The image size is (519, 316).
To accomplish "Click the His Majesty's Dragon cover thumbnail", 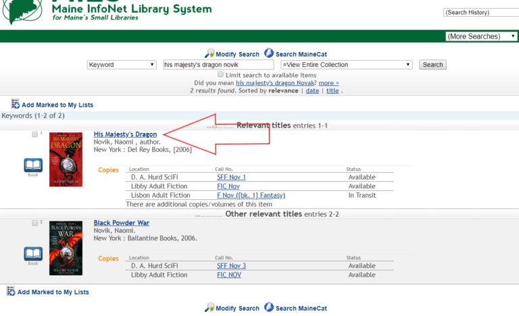I will (x=66, y=159).
